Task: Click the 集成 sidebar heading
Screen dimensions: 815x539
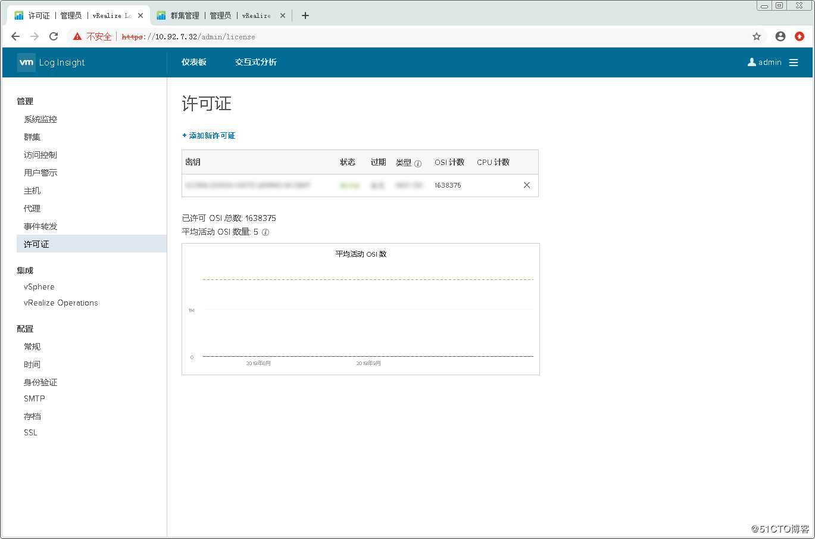Action: point(25,270)
